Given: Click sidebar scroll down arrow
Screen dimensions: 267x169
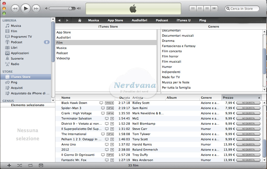Looking at the screenshot, I should pyautogui.click(x=53, y=100).
